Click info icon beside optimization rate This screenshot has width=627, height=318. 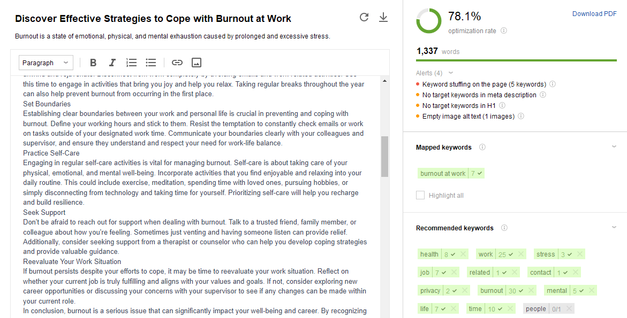coord(504,30)
